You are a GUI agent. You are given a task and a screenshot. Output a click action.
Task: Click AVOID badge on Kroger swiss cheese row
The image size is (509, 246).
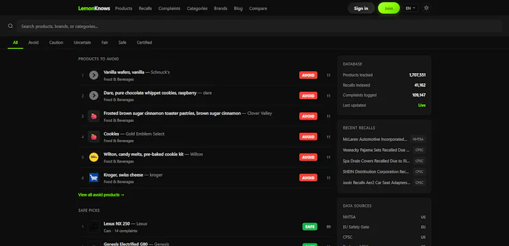308,177
